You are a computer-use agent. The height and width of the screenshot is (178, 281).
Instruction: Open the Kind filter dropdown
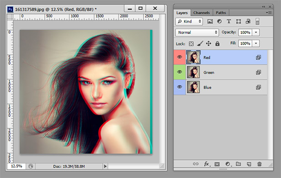coord(189,21)
